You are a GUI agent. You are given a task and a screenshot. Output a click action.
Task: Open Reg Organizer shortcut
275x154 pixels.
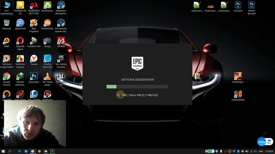click(34, 26)
